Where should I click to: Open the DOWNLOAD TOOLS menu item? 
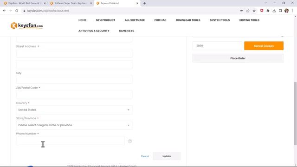(x=188, y=20)
